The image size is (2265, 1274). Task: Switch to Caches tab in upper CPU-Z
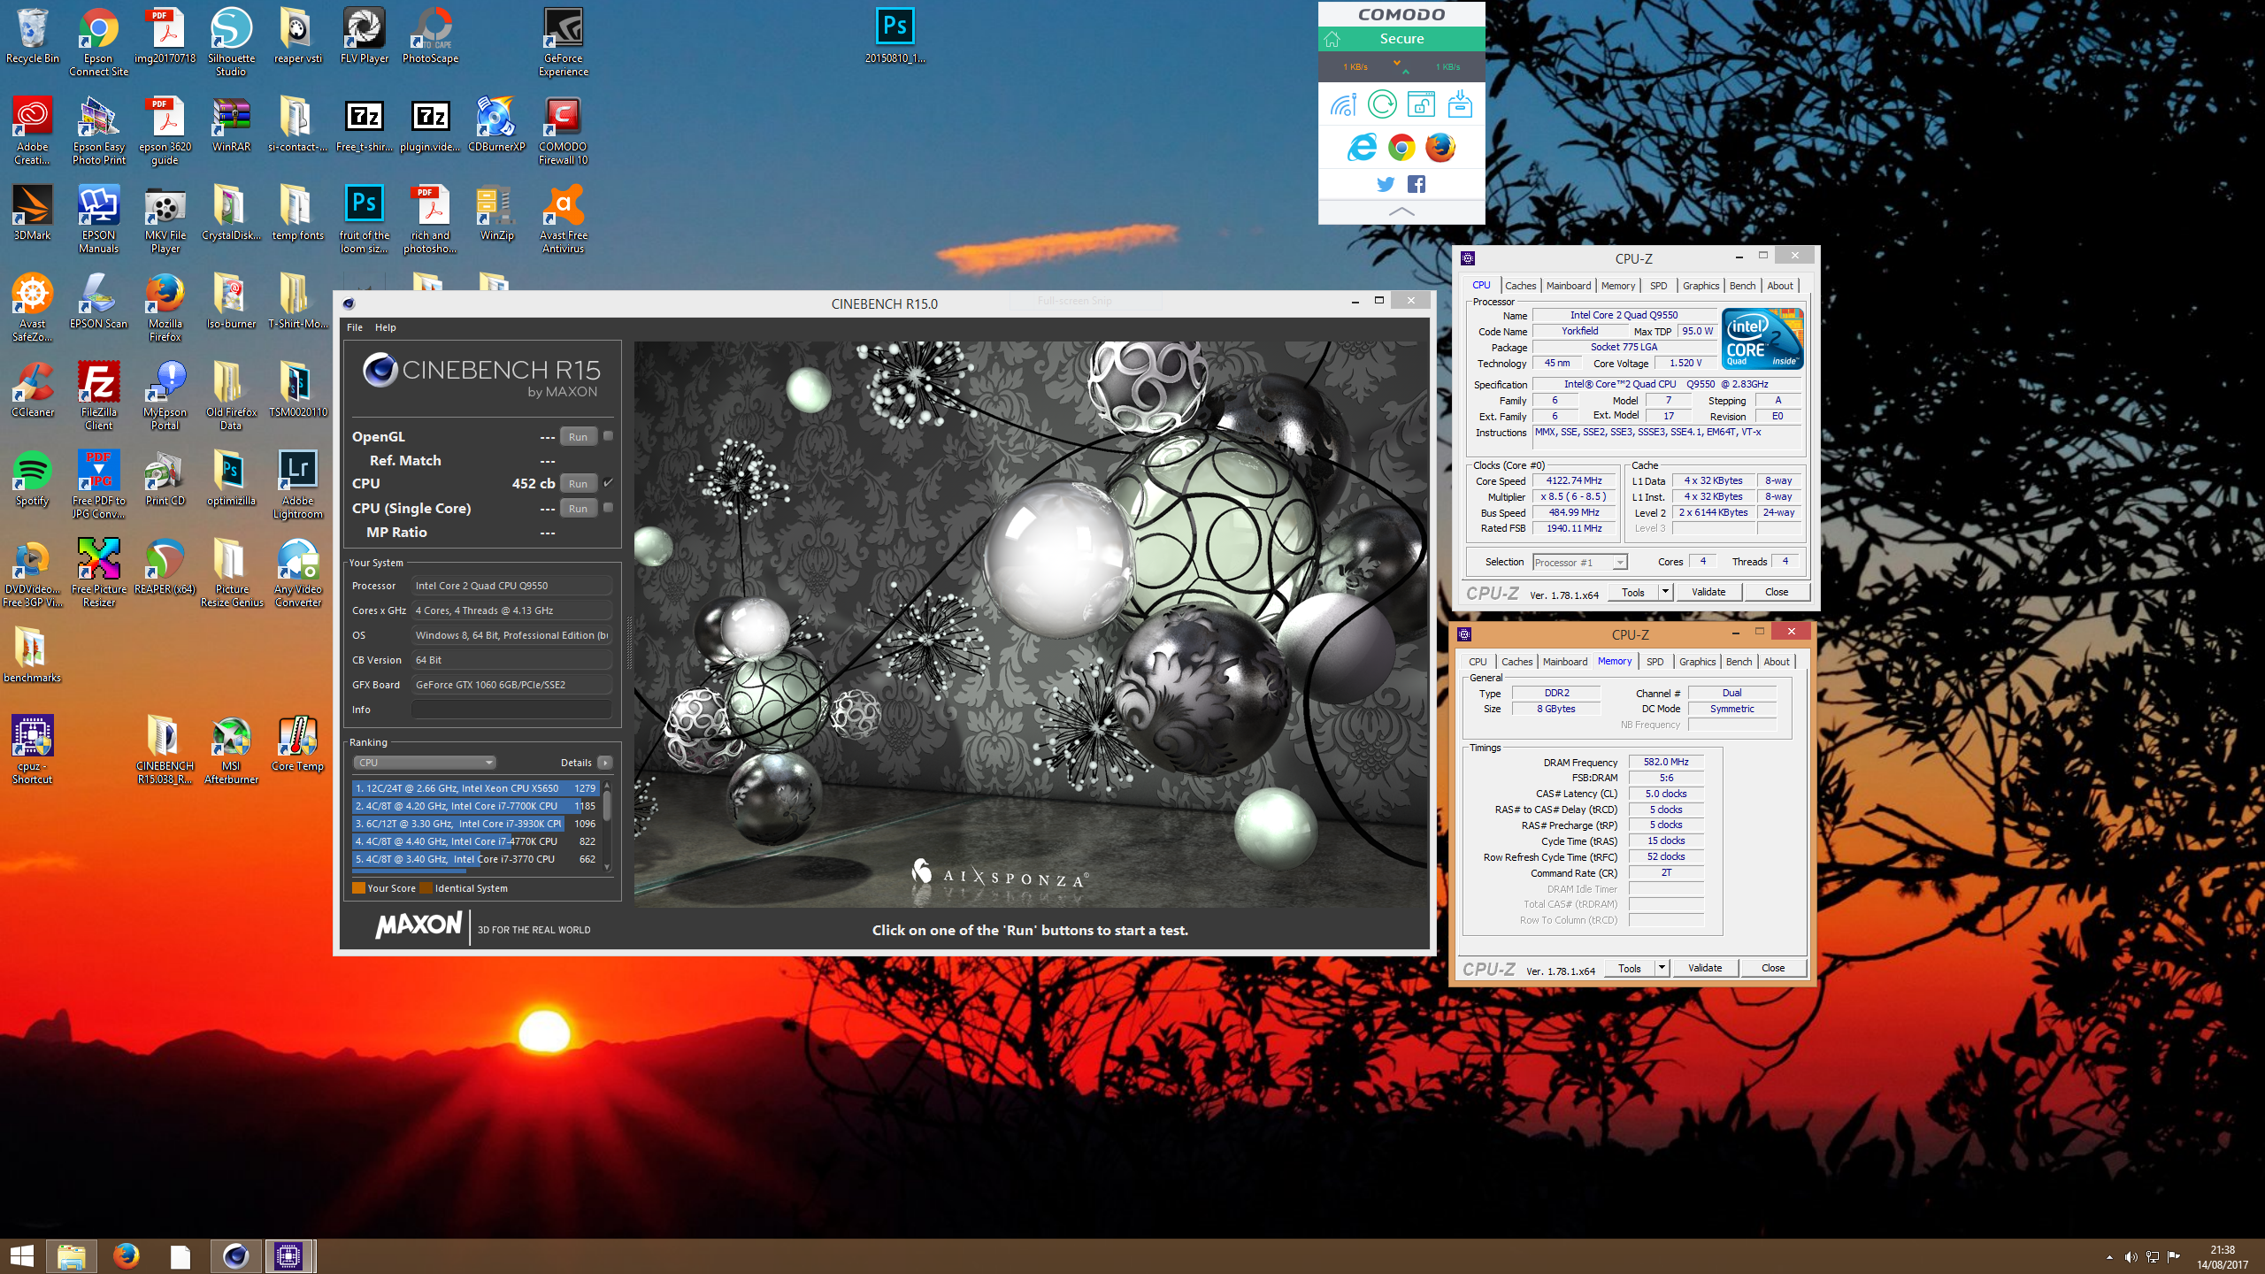click(x=1520, y=286)
